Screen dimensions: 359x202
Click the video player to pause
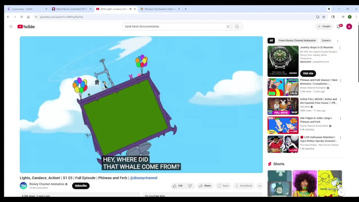(x=141, y=104)
